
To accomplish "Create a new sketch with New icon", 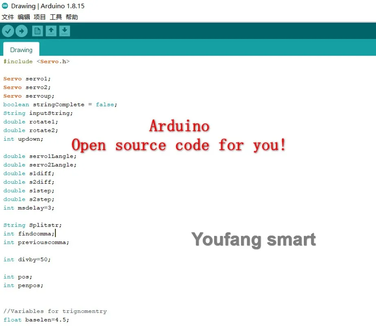I will pyautogui.click(x=38, y=31).
